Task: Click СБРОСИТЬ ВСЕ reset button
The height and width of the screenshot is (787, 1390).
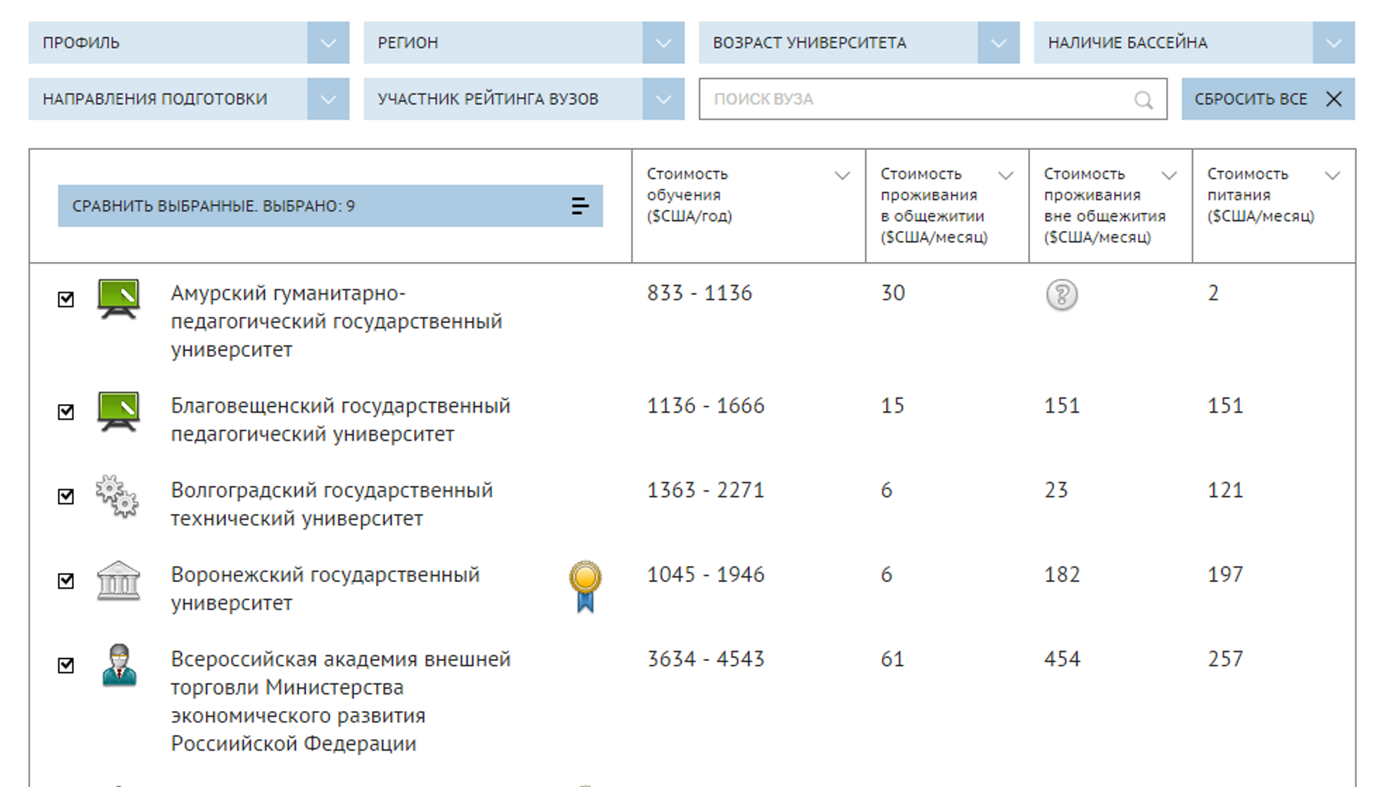Action: coord(1268,99)
